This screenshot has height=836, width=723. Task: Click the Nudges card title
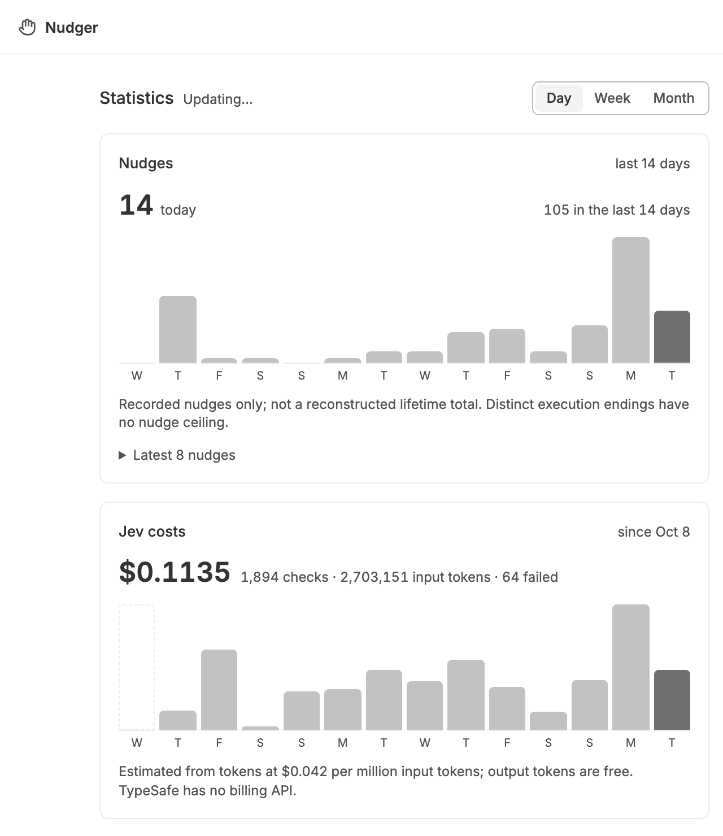pos(146,163)
